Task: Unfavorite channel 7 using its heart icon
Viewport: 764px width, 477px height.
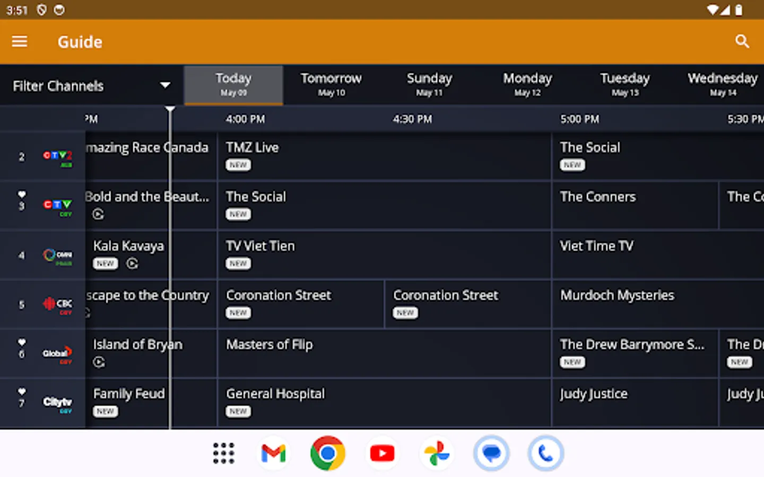Action: click(21, 390)
